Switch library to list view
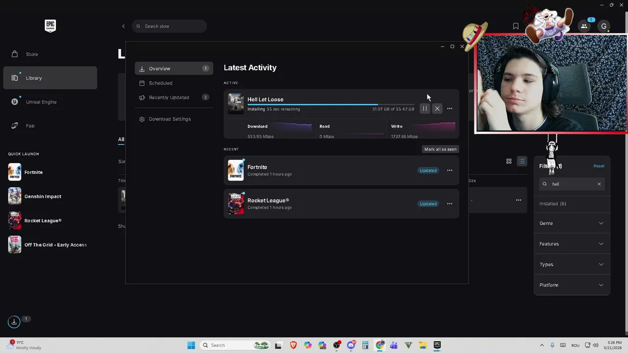The width and height of the screenshot is (628, 353). [522, 161]
